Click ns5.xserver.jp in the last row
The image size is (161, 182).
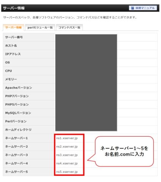pyautogui.click(x=67, y=172)
